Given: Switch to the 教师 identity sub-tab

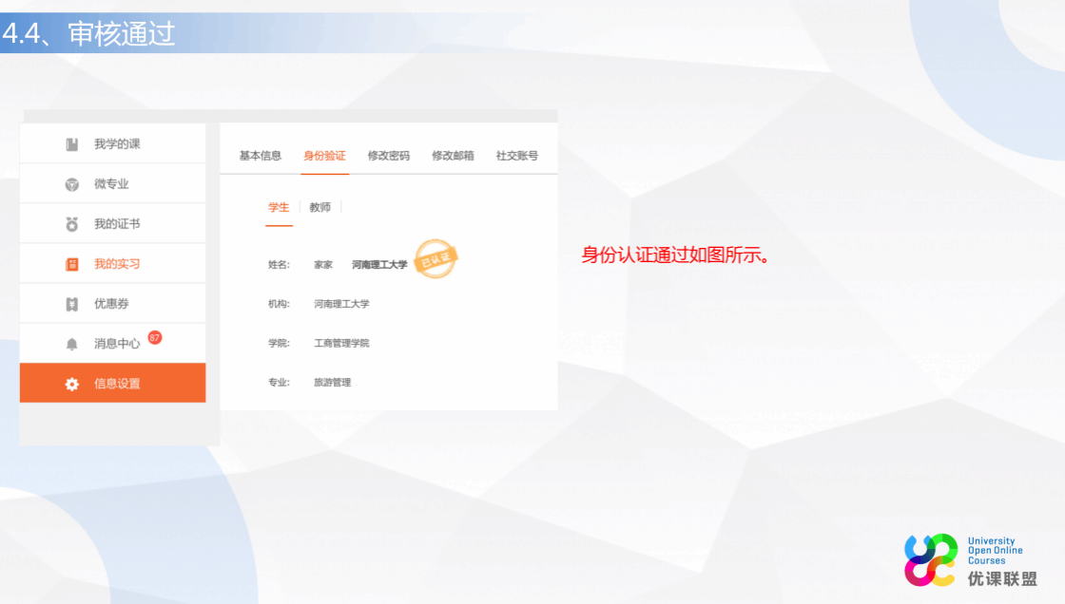Looking at the screenshot, I should point(320,208).
